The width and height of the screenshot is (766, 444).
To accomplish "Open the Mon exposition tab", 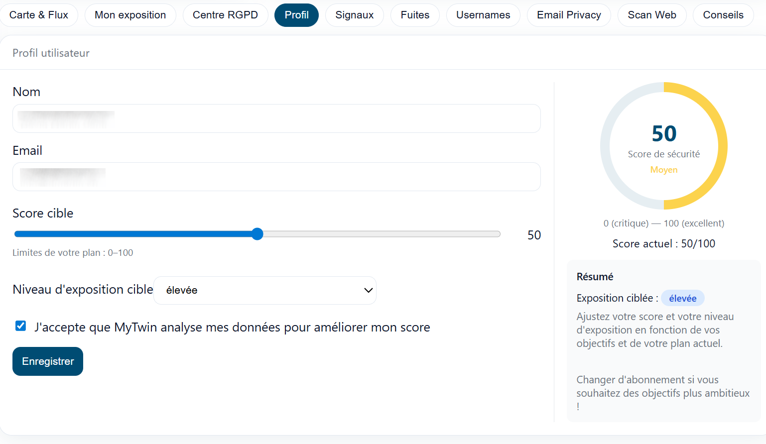I will (130, 15).
